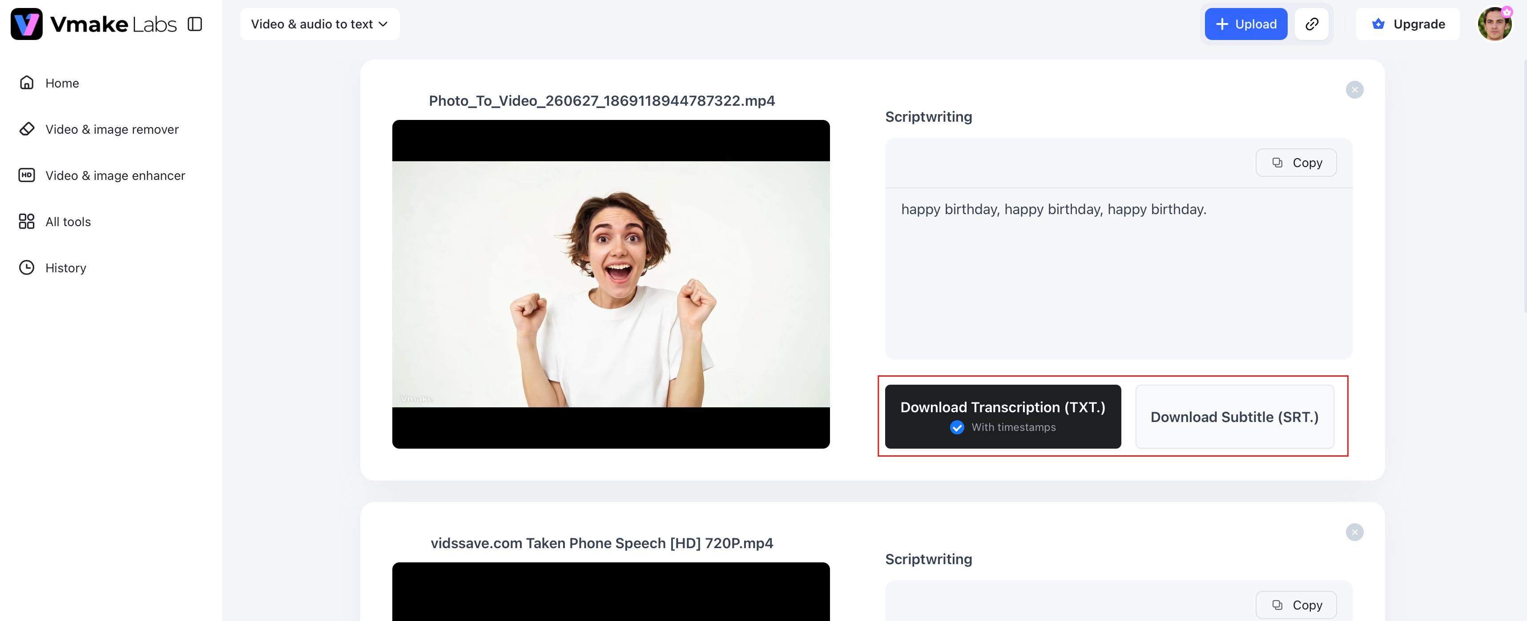1527x621 pixels.
Task: Click the Vmake Labs logo icon
Action: (27, 24)
